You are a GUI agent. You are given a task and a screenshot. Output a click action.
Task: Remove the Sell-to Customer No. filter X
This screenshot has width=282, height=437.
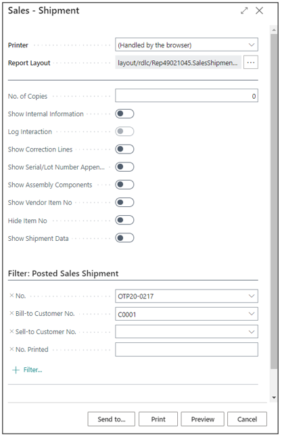[x=11, y=331]
